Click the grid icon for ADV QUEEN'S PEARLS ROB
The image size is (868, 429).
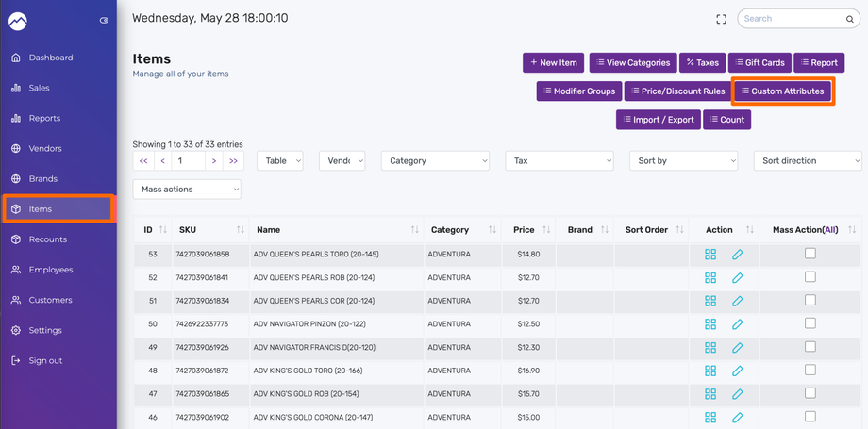click(710, 278)
